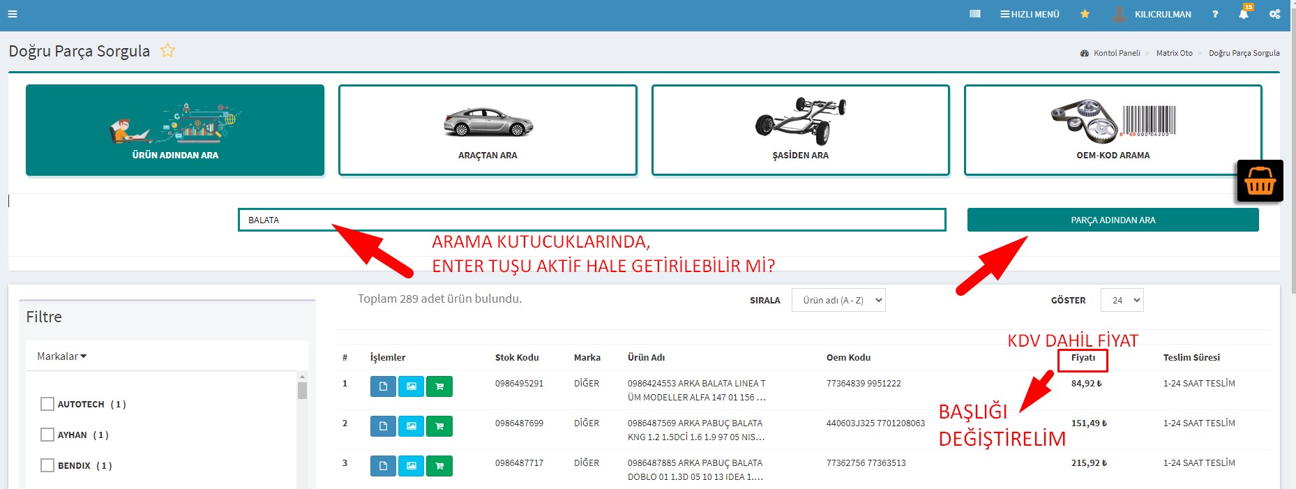Open document details for product 0986487717

[383, 466]
